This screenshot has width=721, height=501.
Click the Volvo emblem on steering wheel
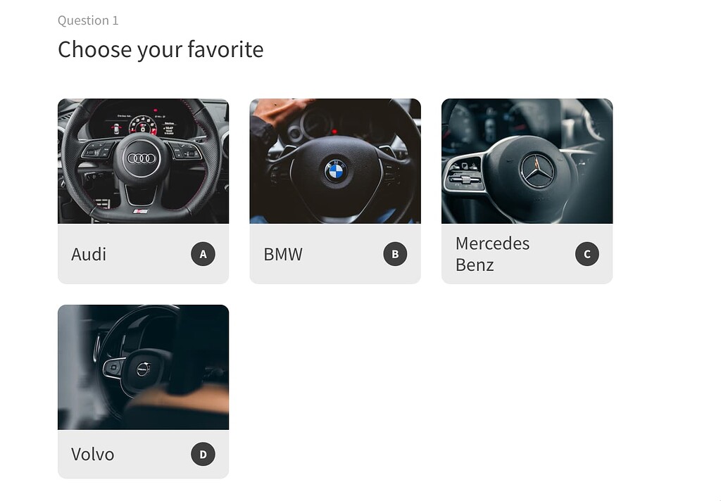click(143, 369)
